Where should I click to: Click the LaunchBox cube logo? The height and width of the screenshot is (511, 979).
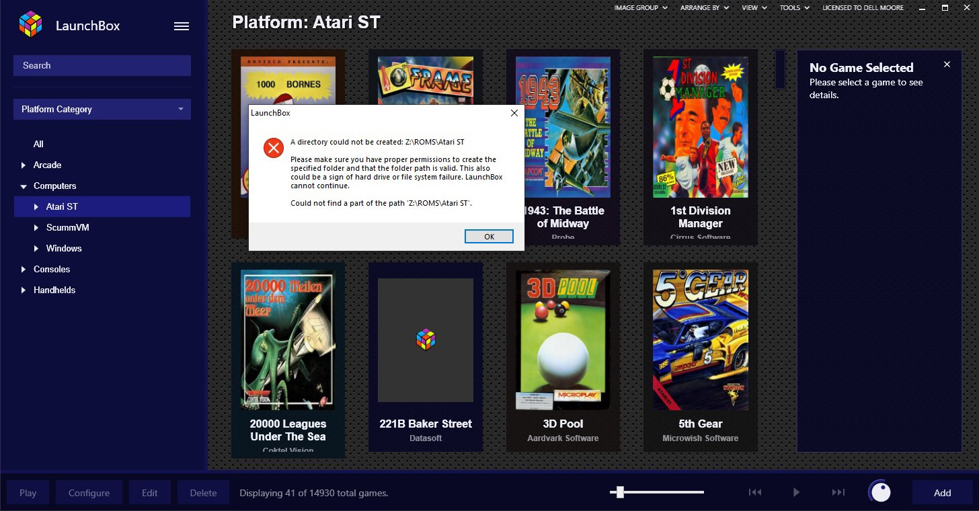point(30,25)
